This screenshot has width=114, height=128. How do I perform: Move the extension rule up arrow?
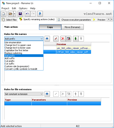pyautogui.click(x=76, y=94)
